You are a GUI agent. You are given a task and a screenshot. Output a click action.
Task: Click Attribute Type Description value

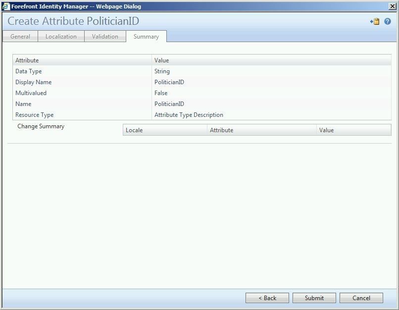189,115
